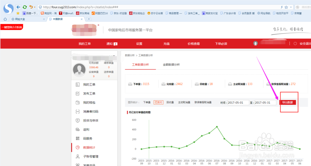The height and width of the screenshot is (166, 311).
Task: Click the 一键登陆3.0系统 red button
Action: click(x=12, y=27)
